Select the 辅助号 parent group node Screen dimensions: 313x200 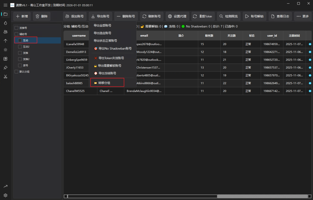pos(23,34)
